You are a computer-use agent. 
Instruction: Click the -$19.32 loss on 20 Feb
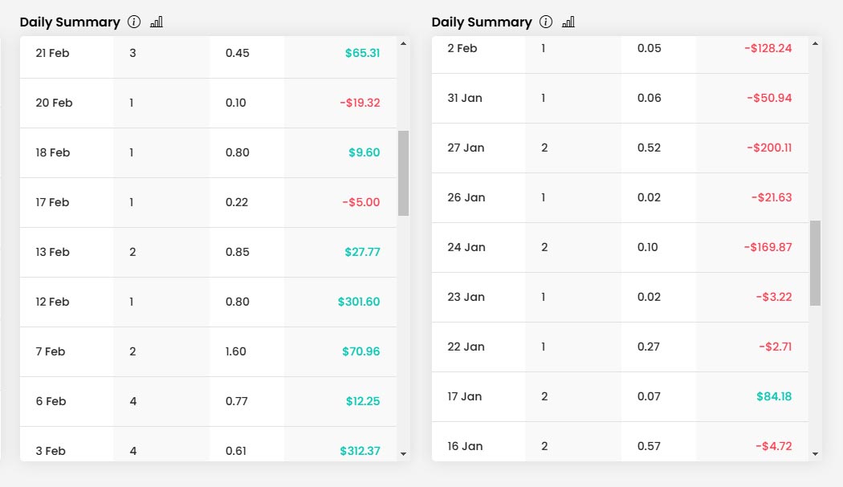click(360, 103)
